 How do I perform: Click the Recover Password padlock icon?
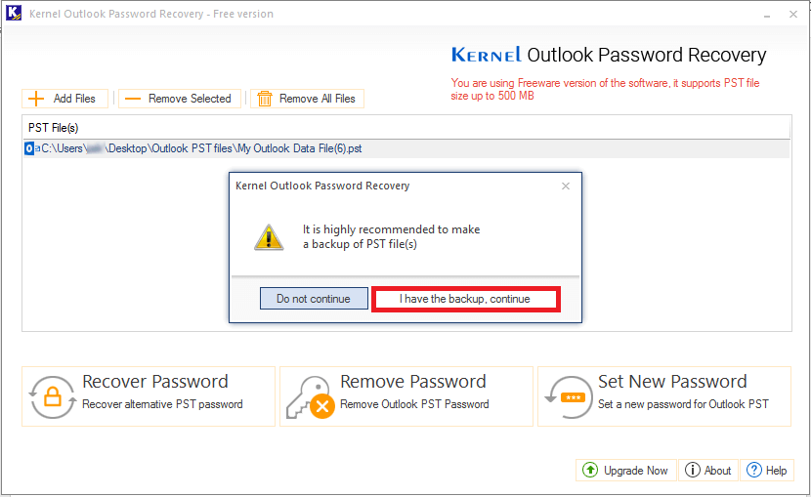click(52, 396)
